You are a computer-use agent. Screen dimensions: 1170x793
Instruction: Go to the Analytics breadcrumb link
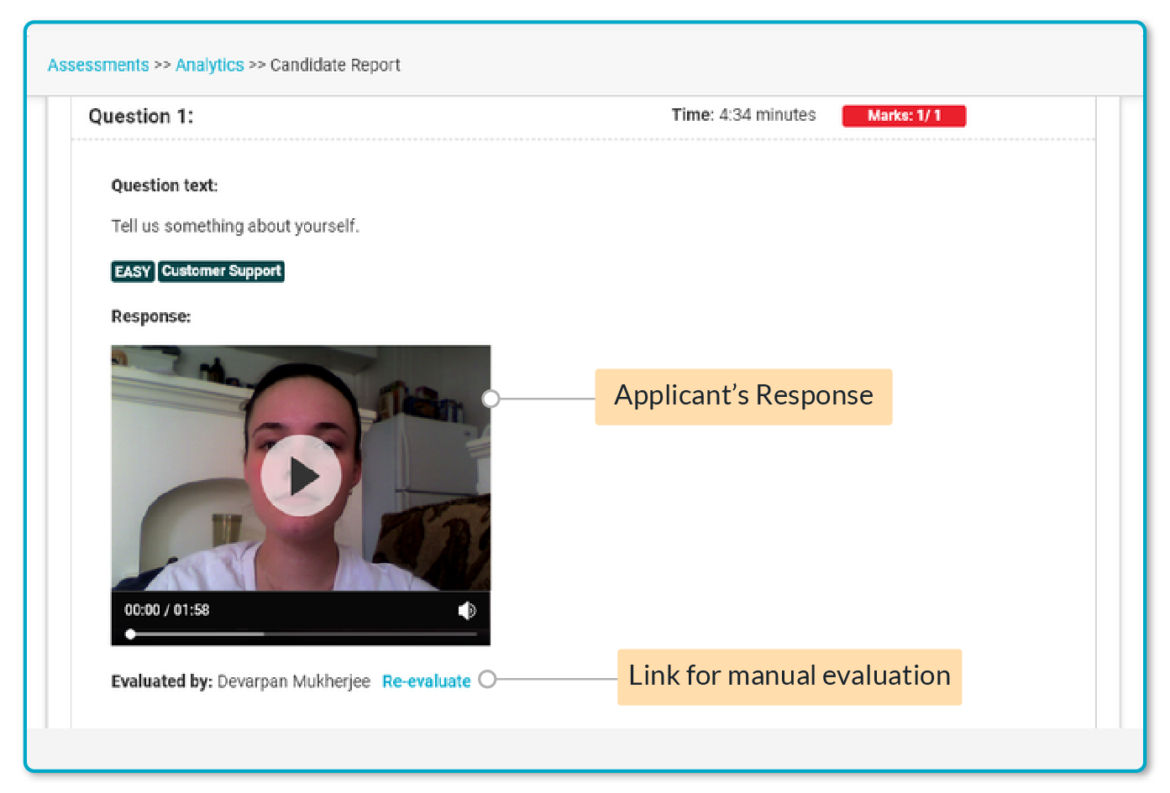coord(210,65)
